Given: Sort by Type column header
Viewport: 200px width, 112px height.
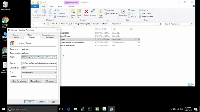Looking at the screenshot, I should coord(114,29).
